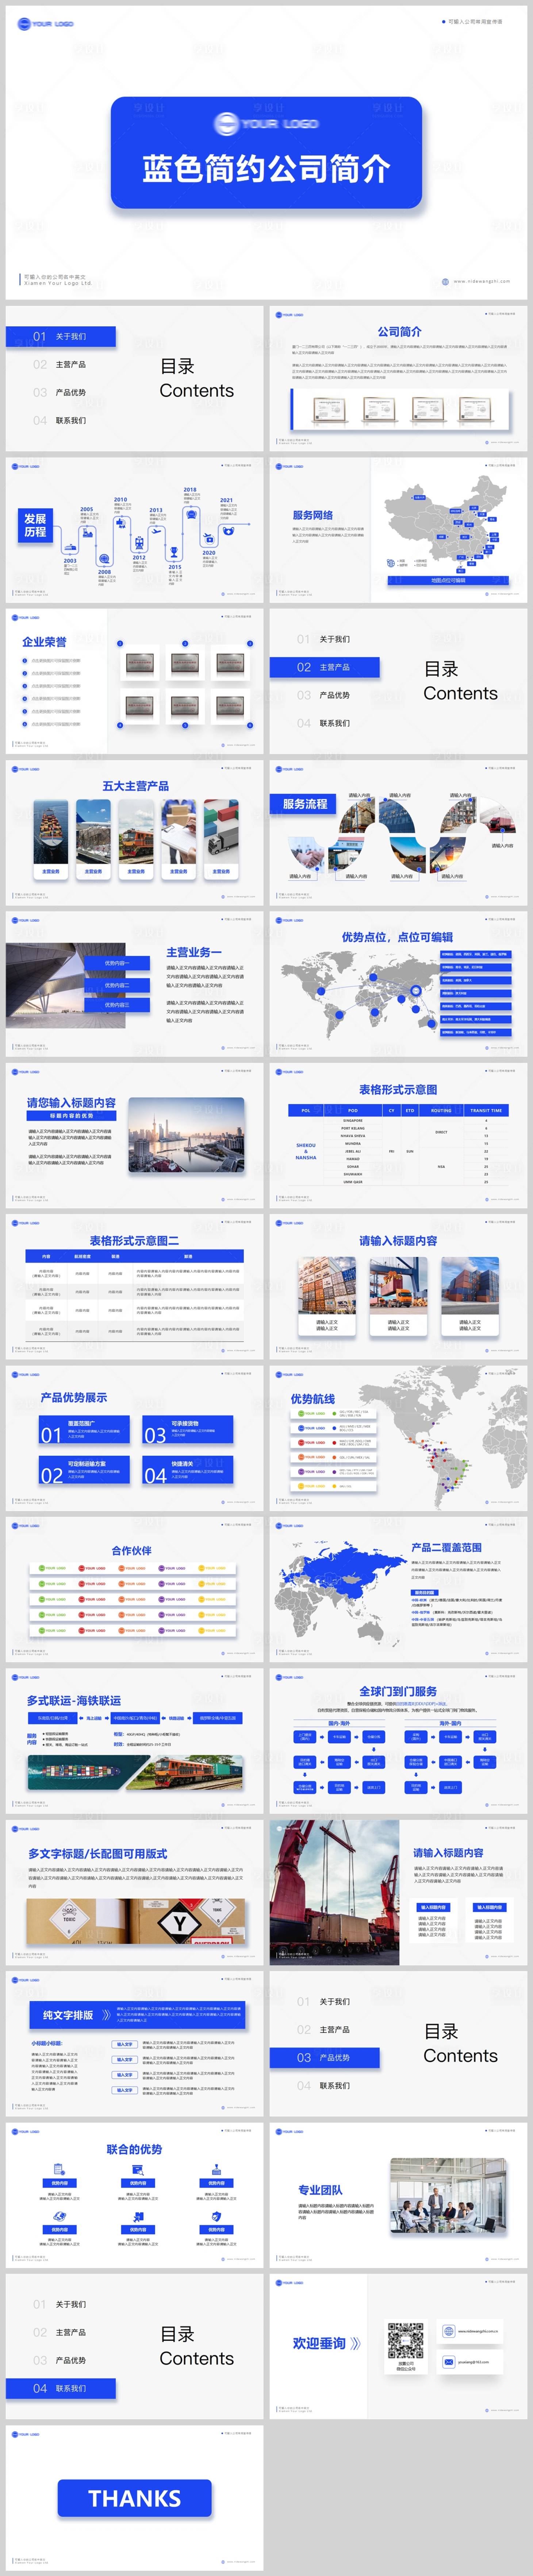Screen dimensions: 533x2576
Task: Select the 全球门到门服务 flowchart slide
Action: (x=398, y=1741)
